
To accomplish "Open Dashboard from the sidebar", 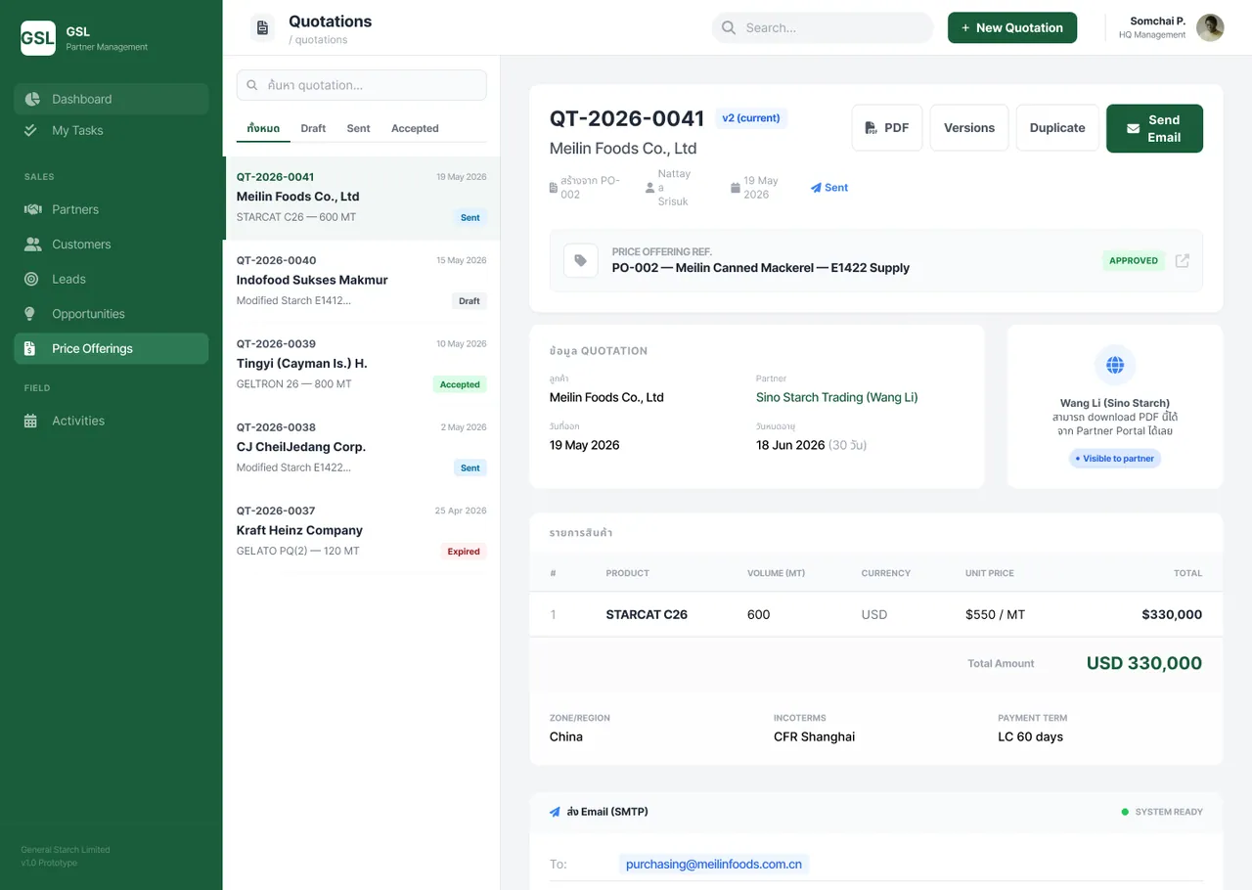I will coord(112,99).
